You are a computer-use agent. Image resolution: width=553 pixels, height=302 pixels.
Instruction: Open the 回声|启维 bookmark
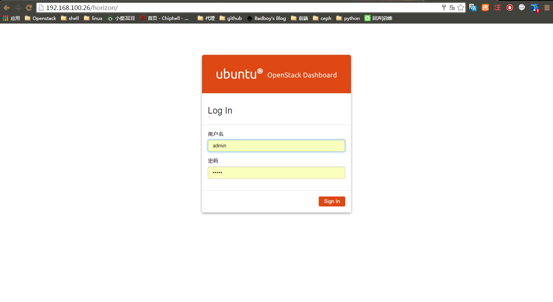pos(379,18)
